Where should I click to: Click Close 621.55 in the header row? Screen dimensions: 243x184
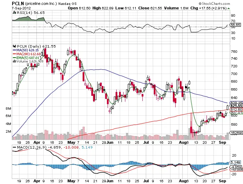pyautogui.click(x=150, y=8)
